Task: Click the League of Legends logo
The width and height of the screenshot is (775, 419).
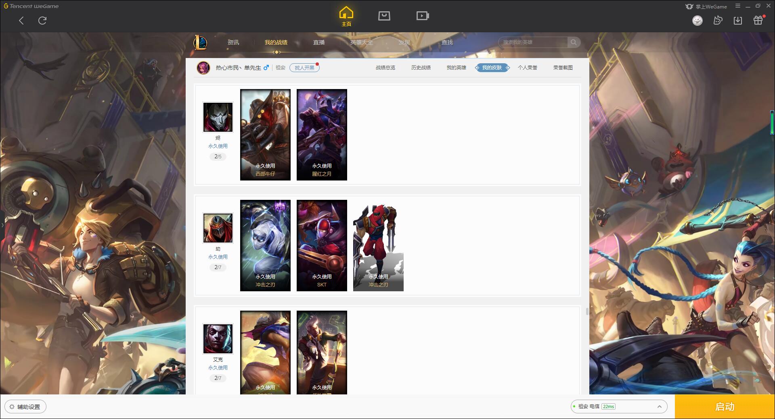Action: click(200, 42)
